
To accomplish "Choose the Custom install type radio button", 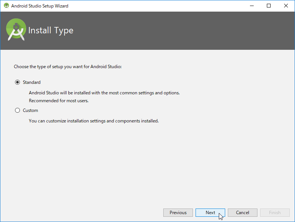I will coord(18,110).
